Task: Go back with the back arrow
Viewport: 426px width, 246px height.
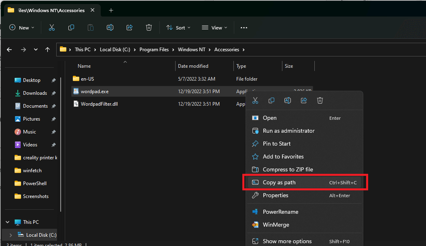Action: pos(9,50)
